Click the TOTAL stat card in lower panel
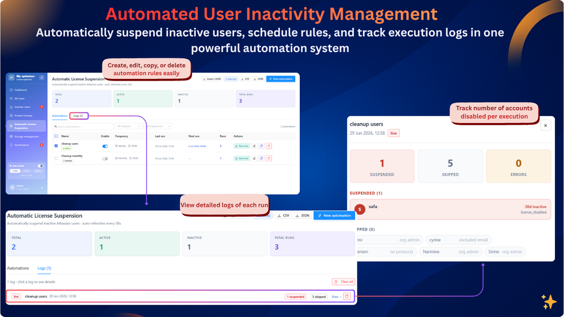Image resolution: width=564 pixels, height=317 pixels. (50, 244)
